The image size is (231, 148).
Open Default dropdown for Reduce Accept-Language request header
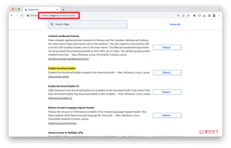point(167,115)
